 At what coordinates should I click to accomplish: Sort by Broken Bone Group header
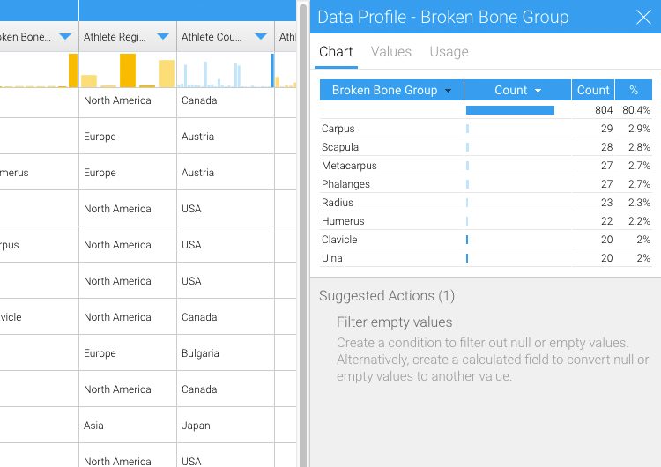point(391,90)
